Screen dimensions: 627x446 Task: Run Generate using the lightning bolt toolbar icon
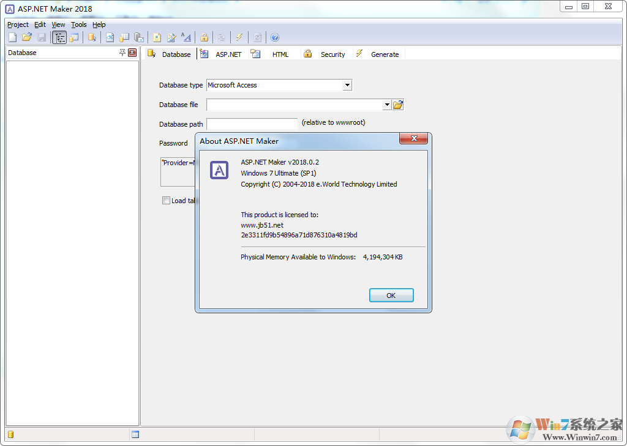coord(239,37)
